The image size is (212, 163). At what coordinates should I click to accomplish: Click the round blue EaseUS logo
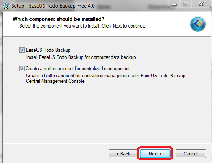(198, 24)
